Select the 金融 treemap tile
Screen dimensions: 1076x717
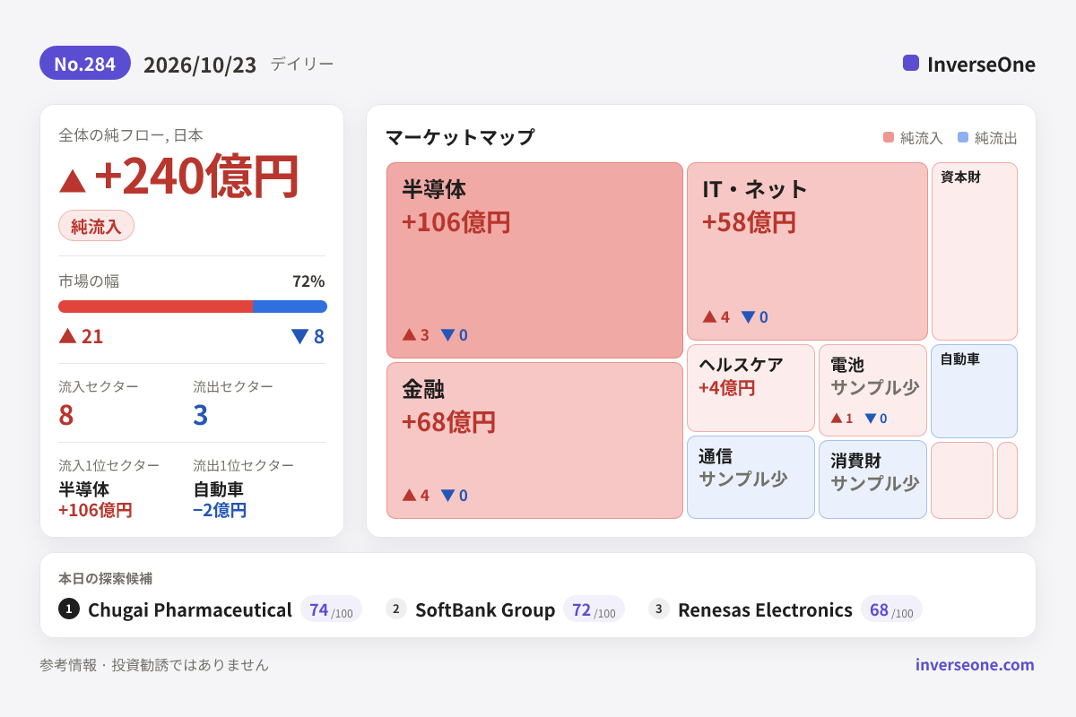(x=534, y=440)
